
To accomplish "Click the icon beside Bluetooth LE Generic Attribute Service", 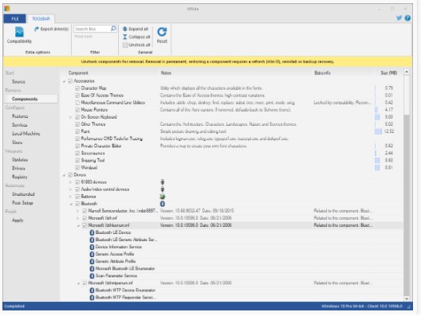I will coord(92,240).
